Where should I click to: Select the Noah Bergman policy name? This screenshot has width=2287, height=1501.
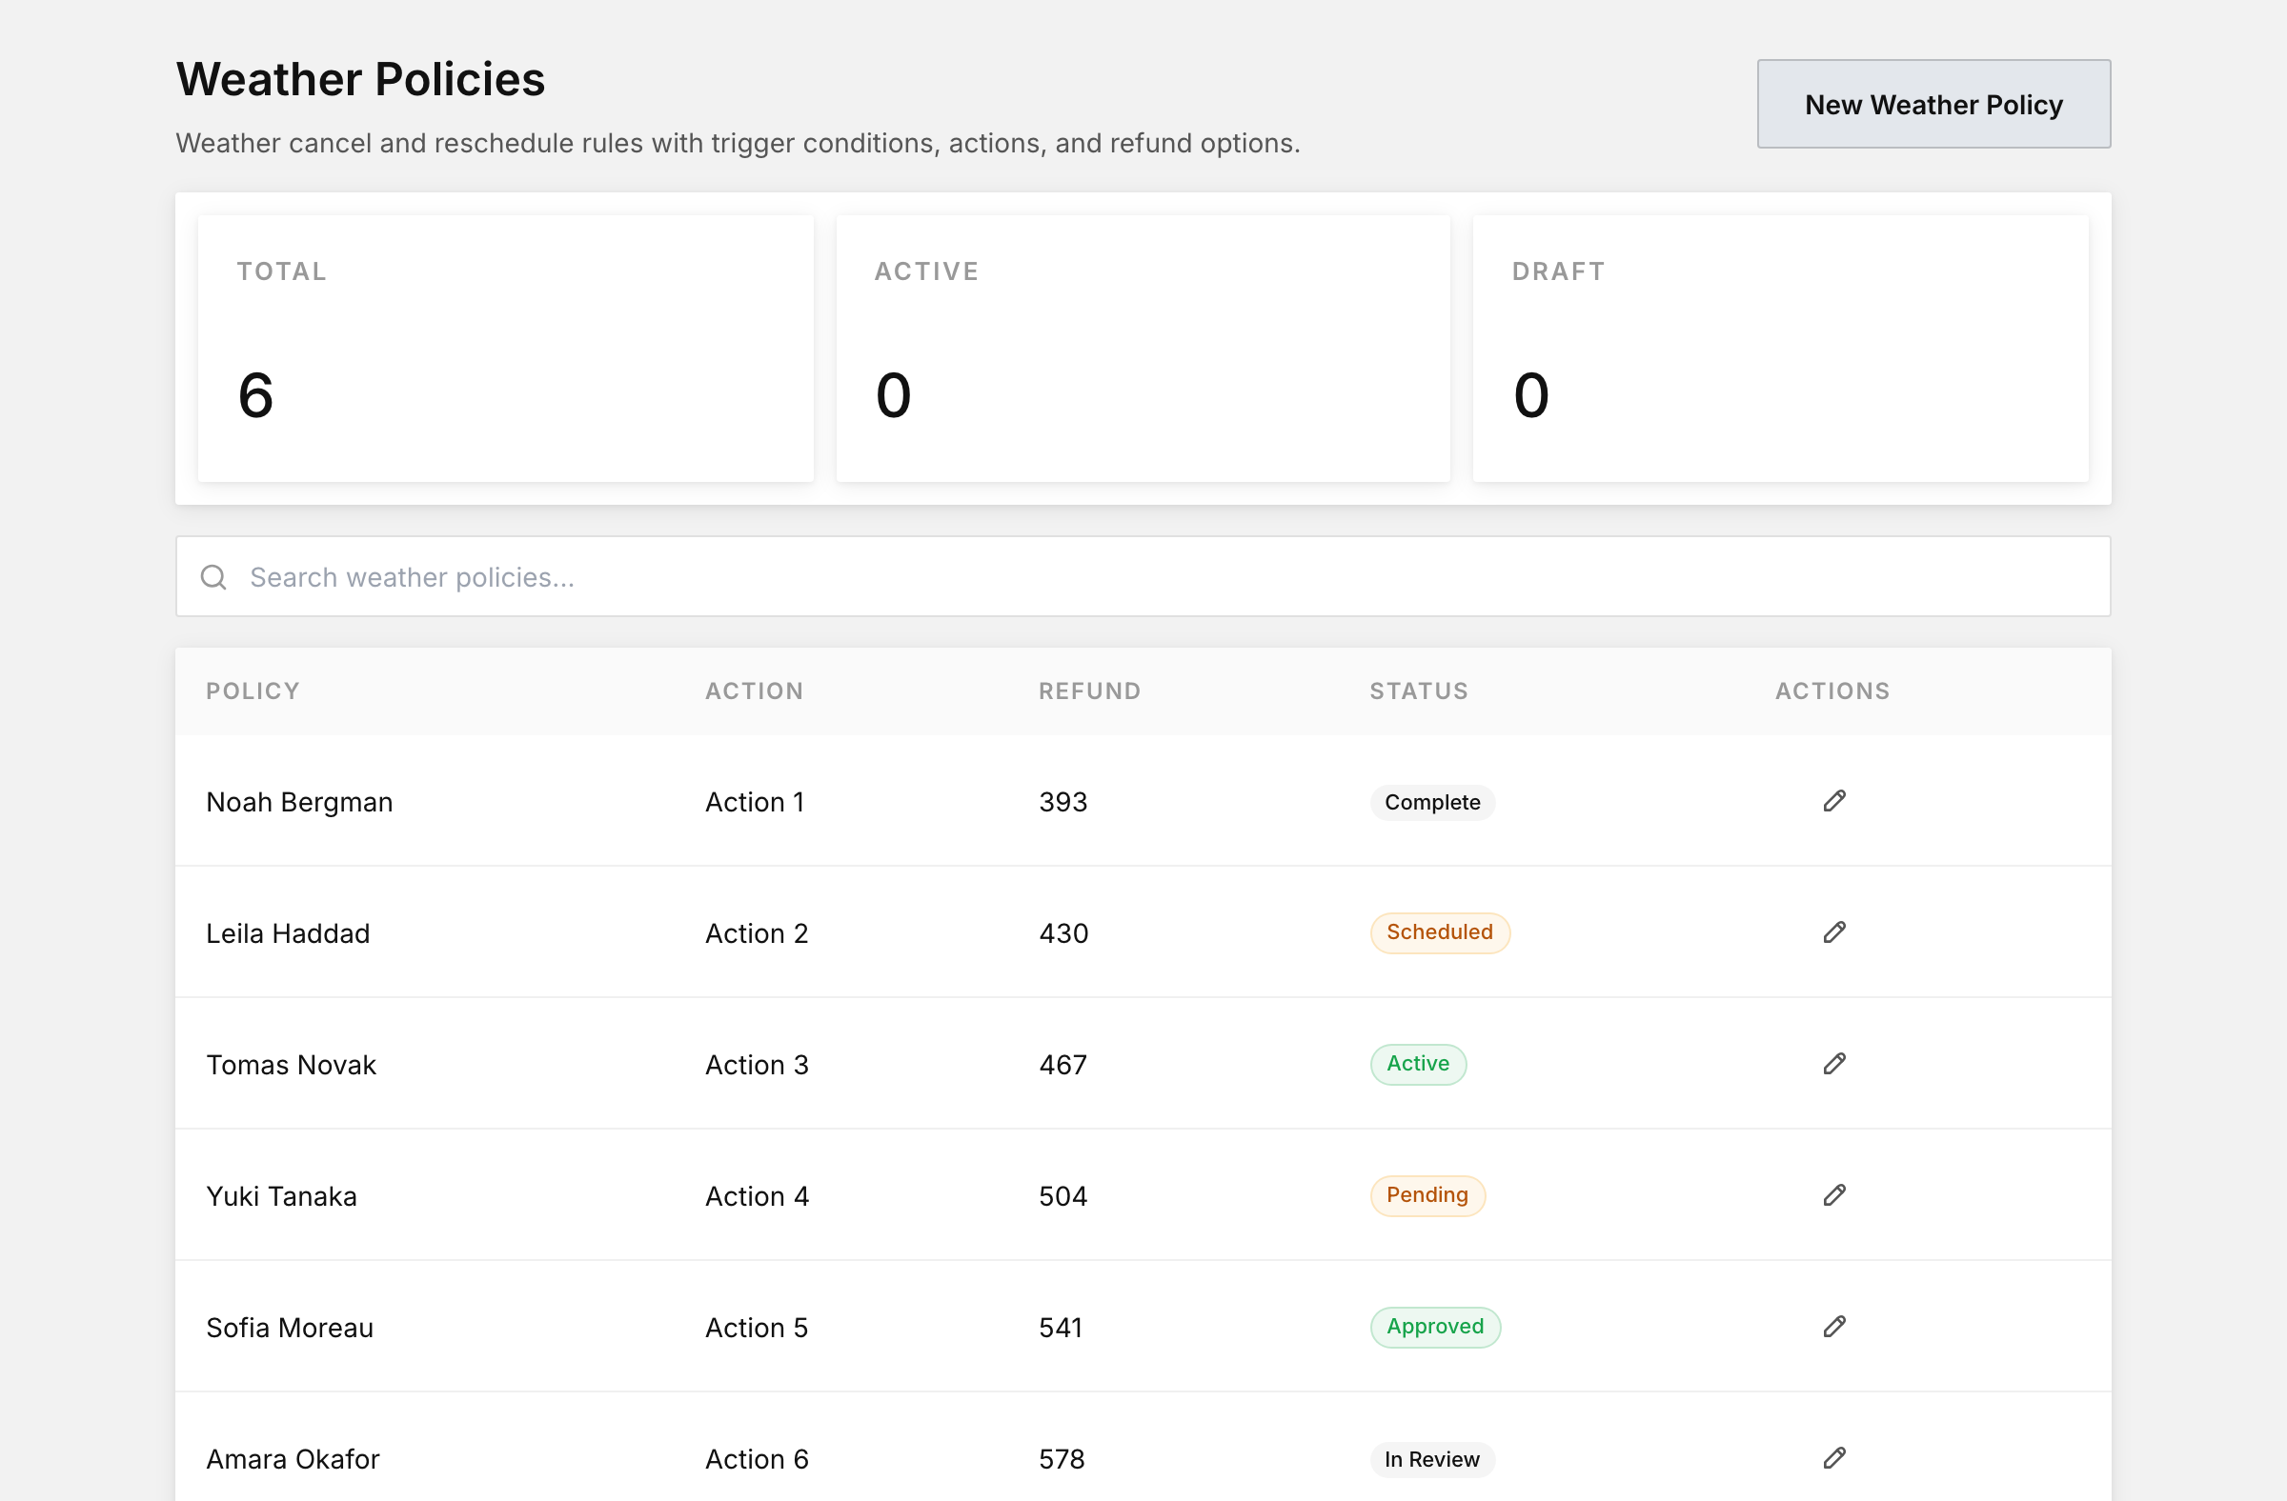pos(299,802)
